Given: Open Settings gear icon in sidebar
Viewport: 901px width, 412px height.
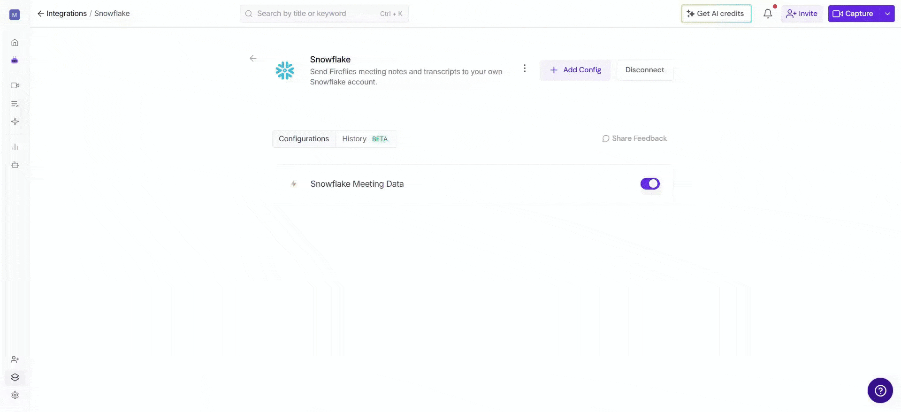Looking at the screenshot, I should tap(15, 395).
